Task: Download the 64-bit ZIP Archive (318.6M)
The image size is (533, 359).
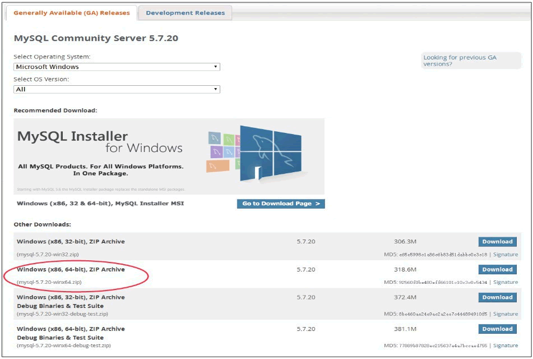Action: point(497,270)
